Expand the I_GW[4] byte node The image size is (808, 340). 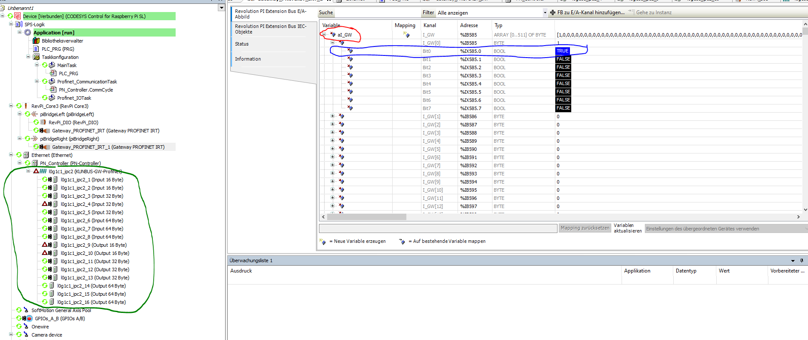(332, 141)
